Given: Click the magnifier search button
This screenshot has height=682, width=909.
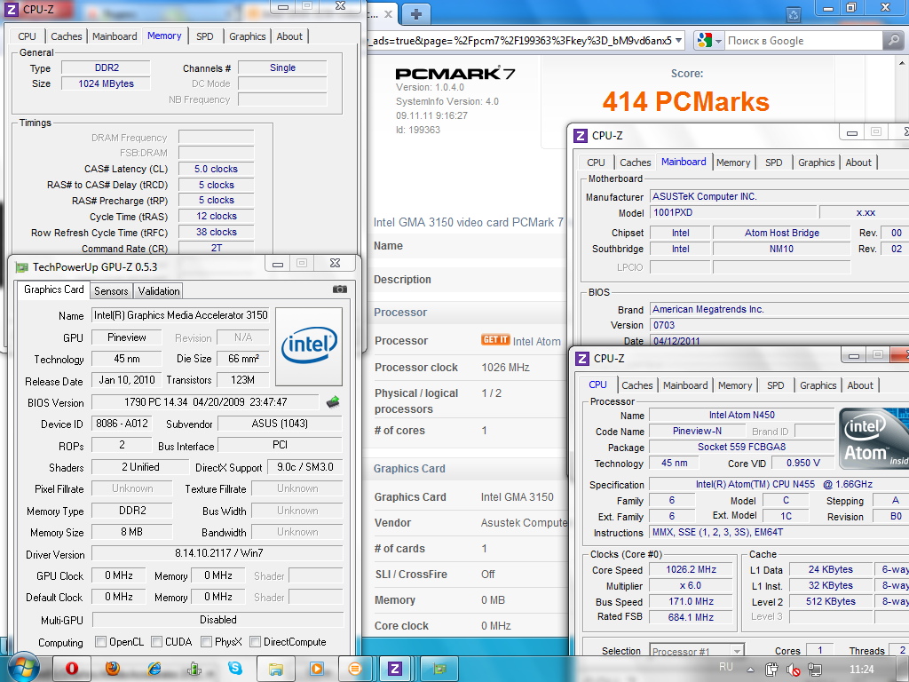Looking at the screenshot, I should [893, 41].
